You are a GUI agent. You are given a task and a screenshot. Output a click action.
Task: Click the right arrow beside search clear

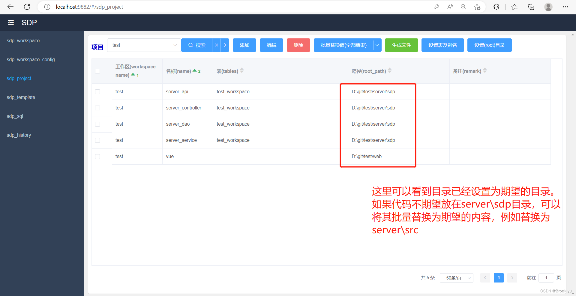(x=225, y=45)
